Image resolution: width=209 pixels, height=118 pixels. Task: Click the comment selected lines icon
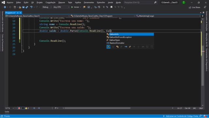104,7
